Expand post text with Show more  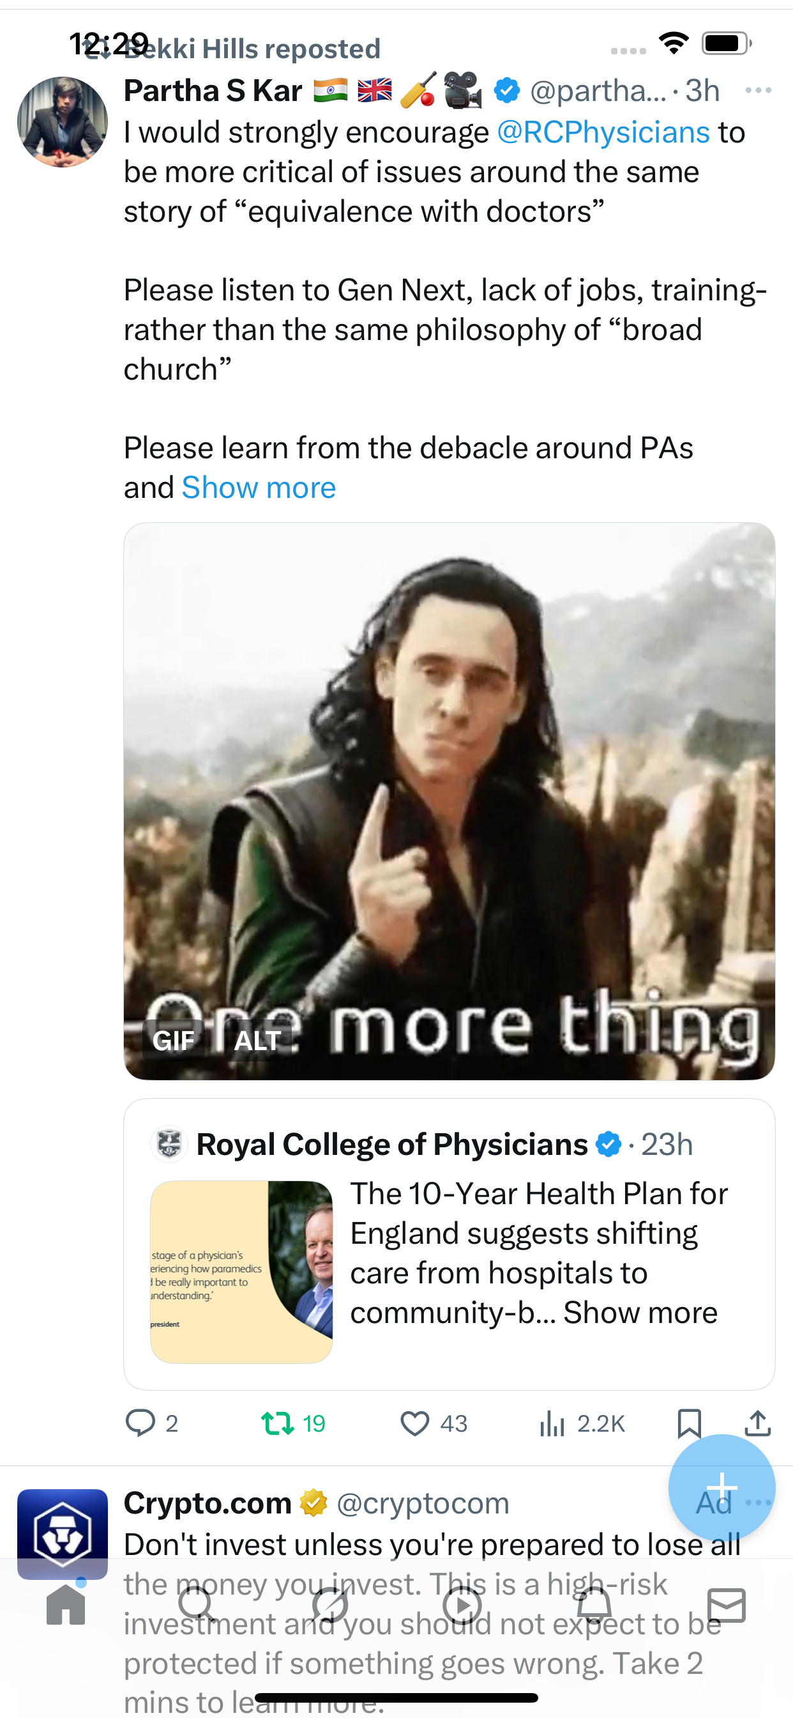[x=259, y=488]
